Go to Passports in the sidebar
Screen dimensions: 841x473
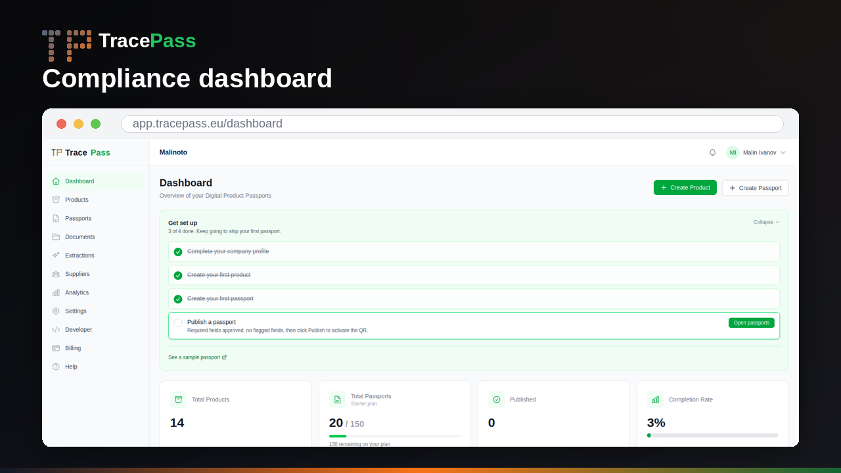point(95,218)
